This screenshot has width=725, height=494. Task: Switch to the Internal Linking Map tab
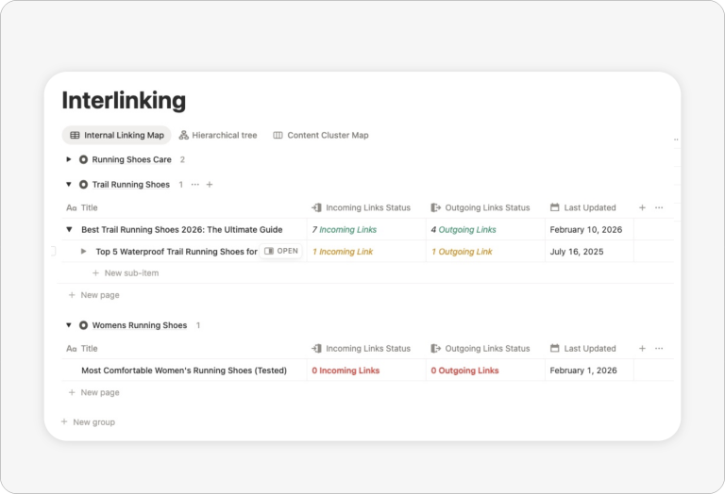tap(116, 135)
